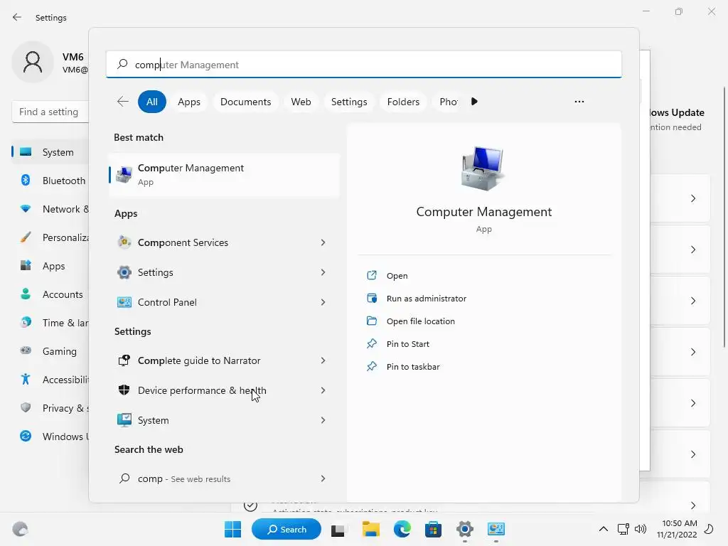Expand the Control Panel result chevron

323,302
